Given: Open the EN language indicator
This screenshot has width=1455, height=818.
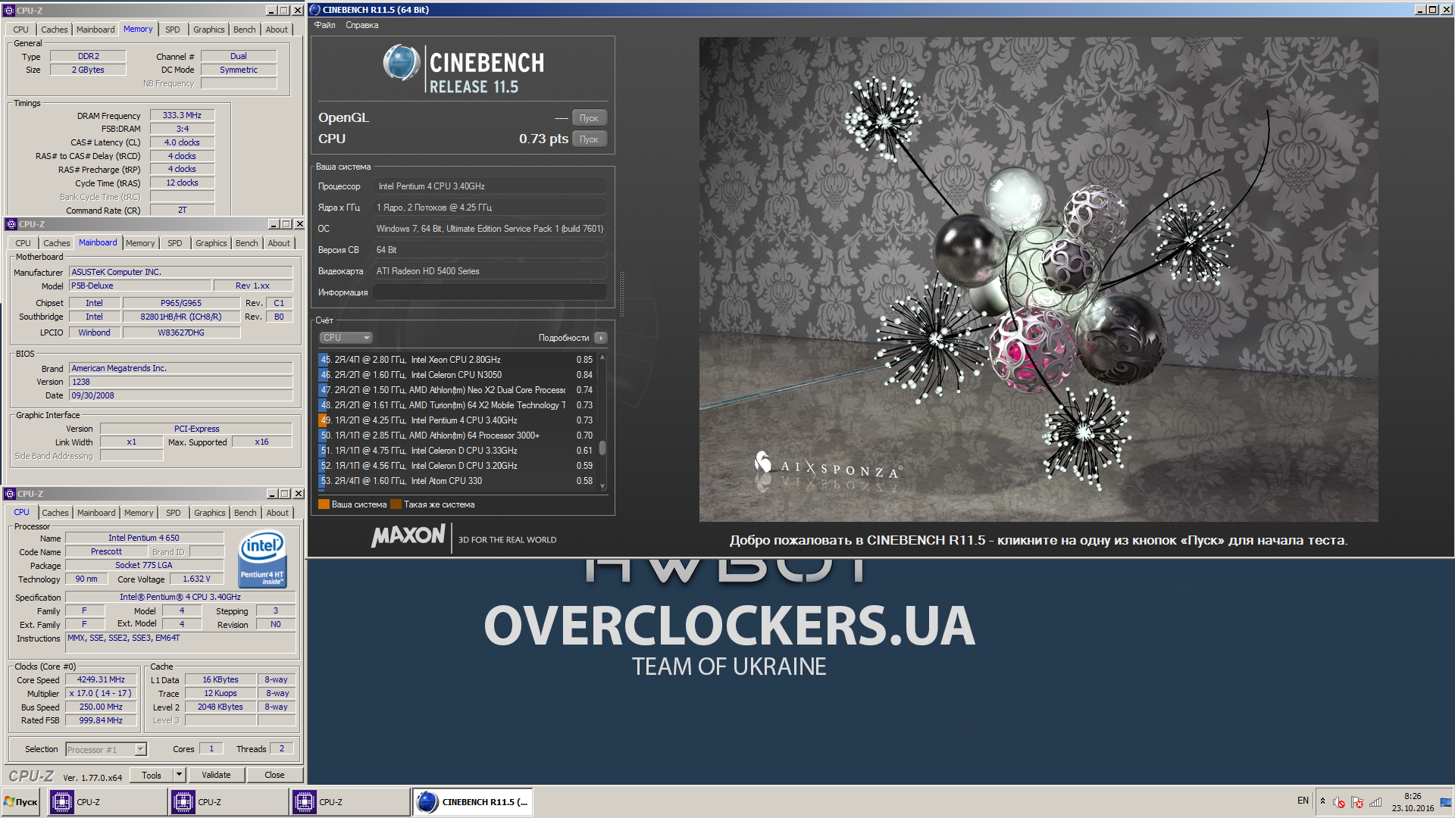Looking at the screenshot, I should click(1303, 801).
